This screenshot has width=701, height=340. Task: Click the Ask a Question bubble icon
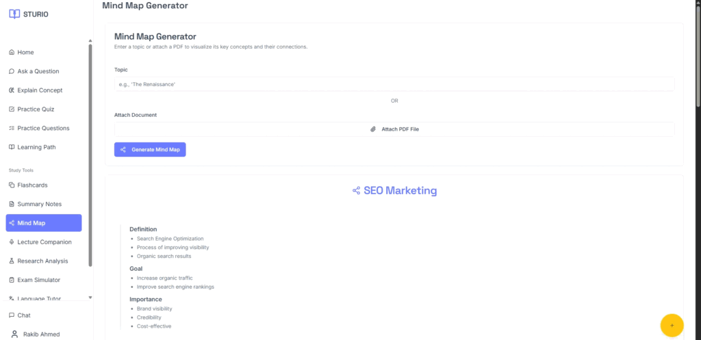[x=12, y=71]
